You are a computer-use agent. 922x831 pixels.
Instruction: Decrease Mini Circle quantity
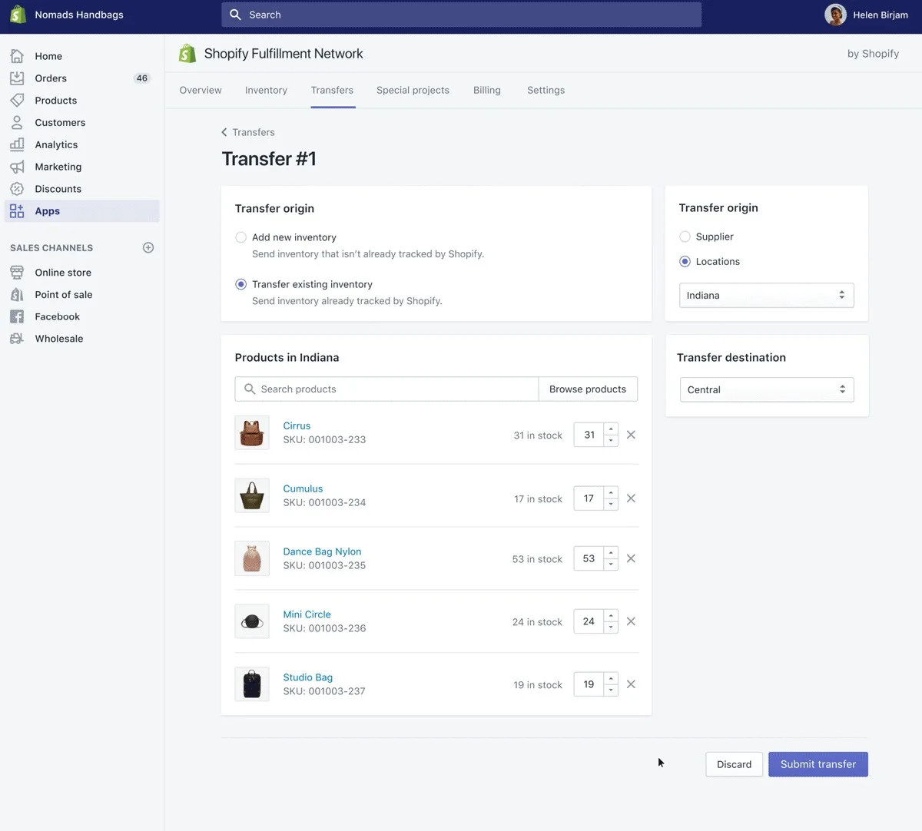pyautogui.click(x=611, y=627)
